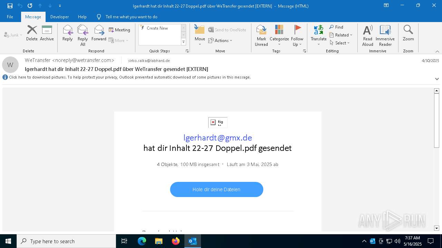Open the Select dropdown
The height and width of the screenshot is (248, 442).
coord(340,43)
